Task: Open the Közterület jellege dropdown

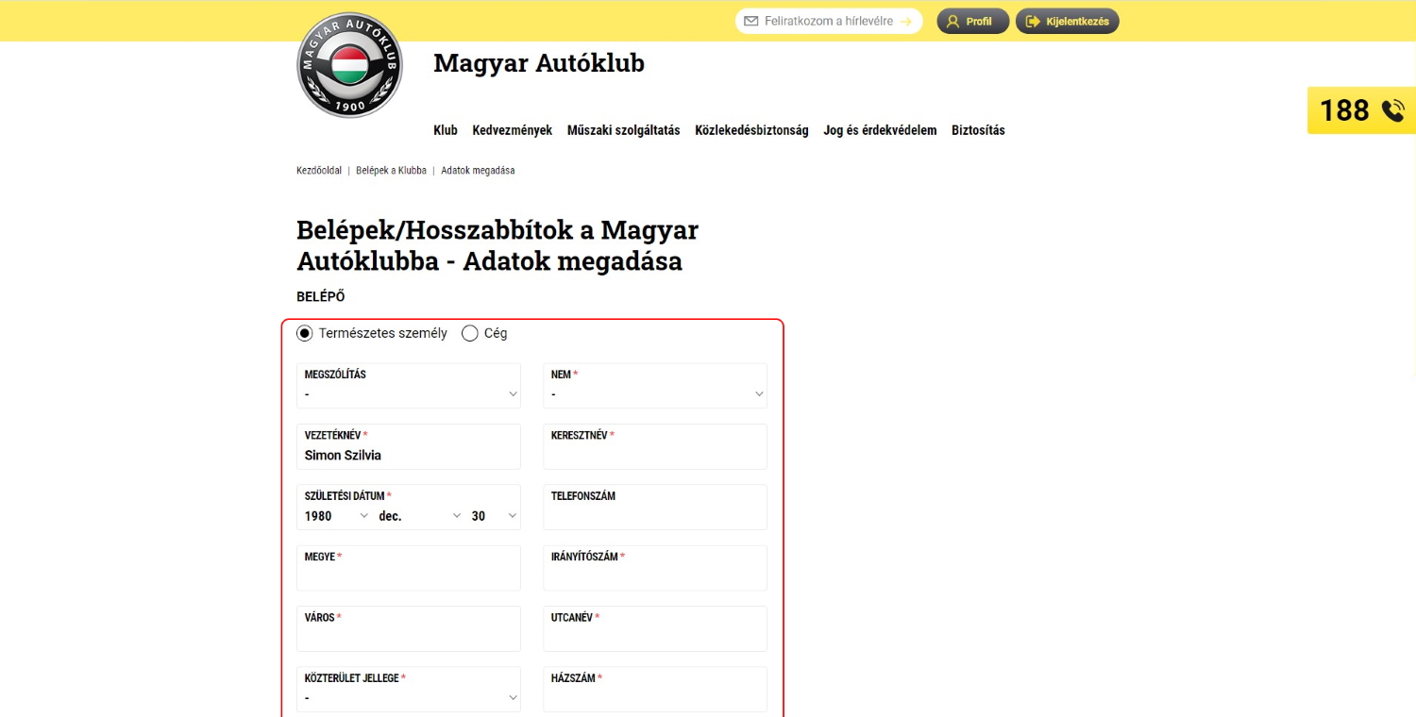Action: tap(409, 690)
